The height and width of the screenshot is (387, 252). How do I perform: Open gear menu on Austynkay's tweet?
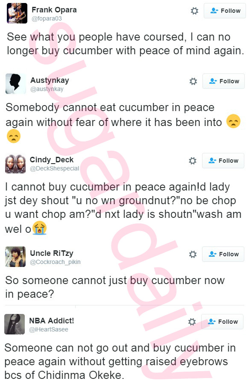pos(193,81)
